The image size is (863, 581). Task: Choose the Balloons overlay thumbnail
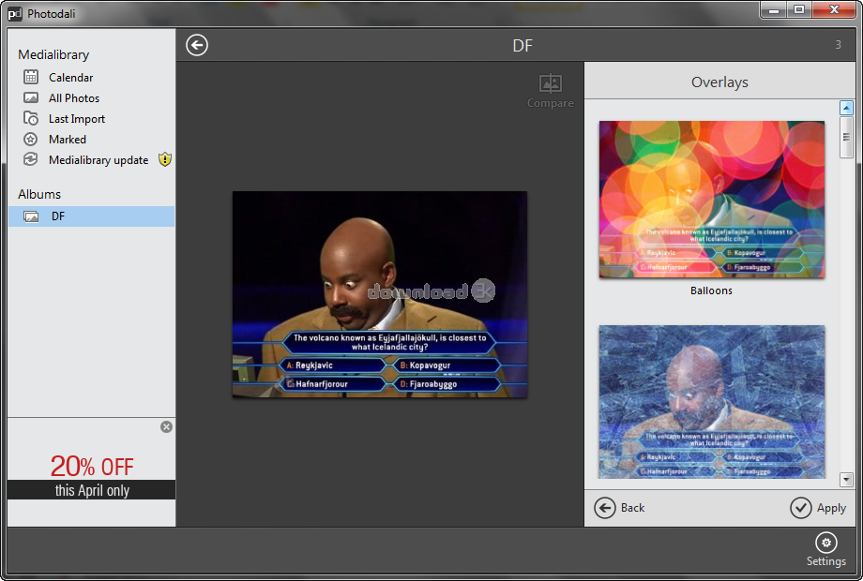pyautogui.click(x=712, y=199)
